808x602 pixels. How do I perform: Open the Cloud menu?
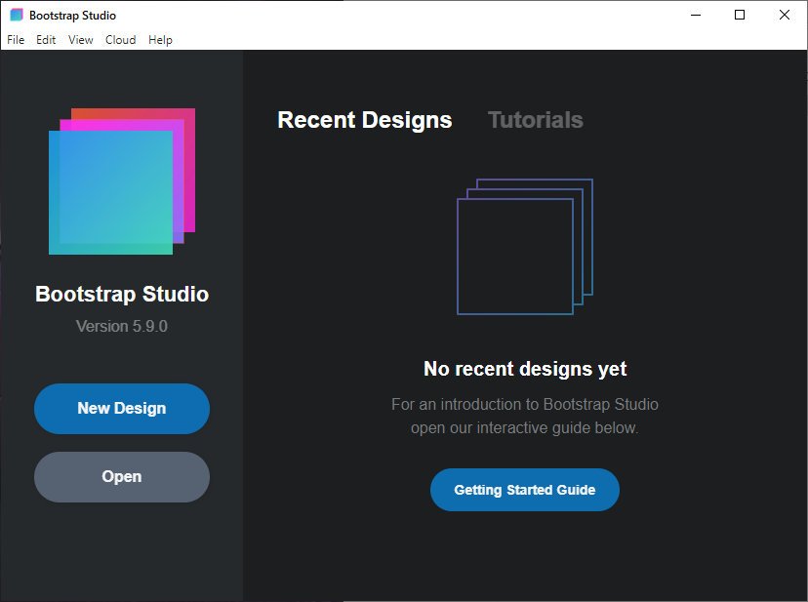click(121, 40)
